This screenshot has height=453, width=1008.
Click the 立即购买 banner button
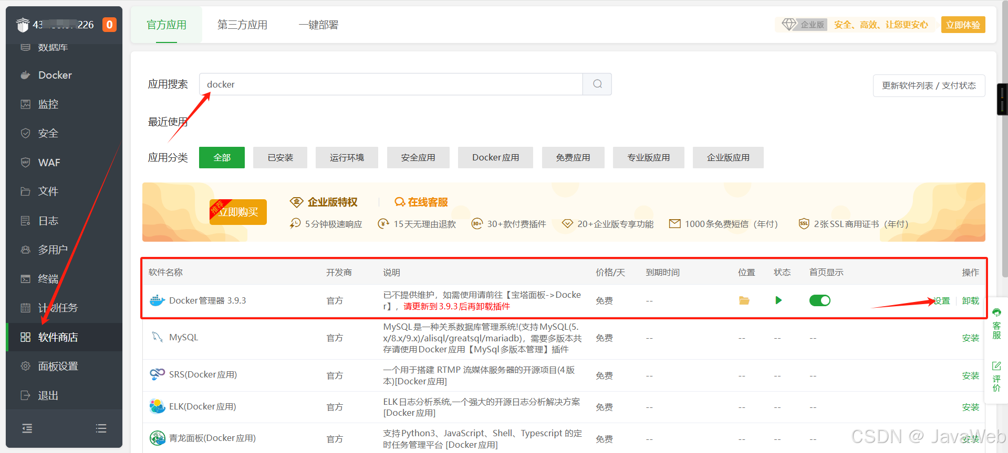238,212
